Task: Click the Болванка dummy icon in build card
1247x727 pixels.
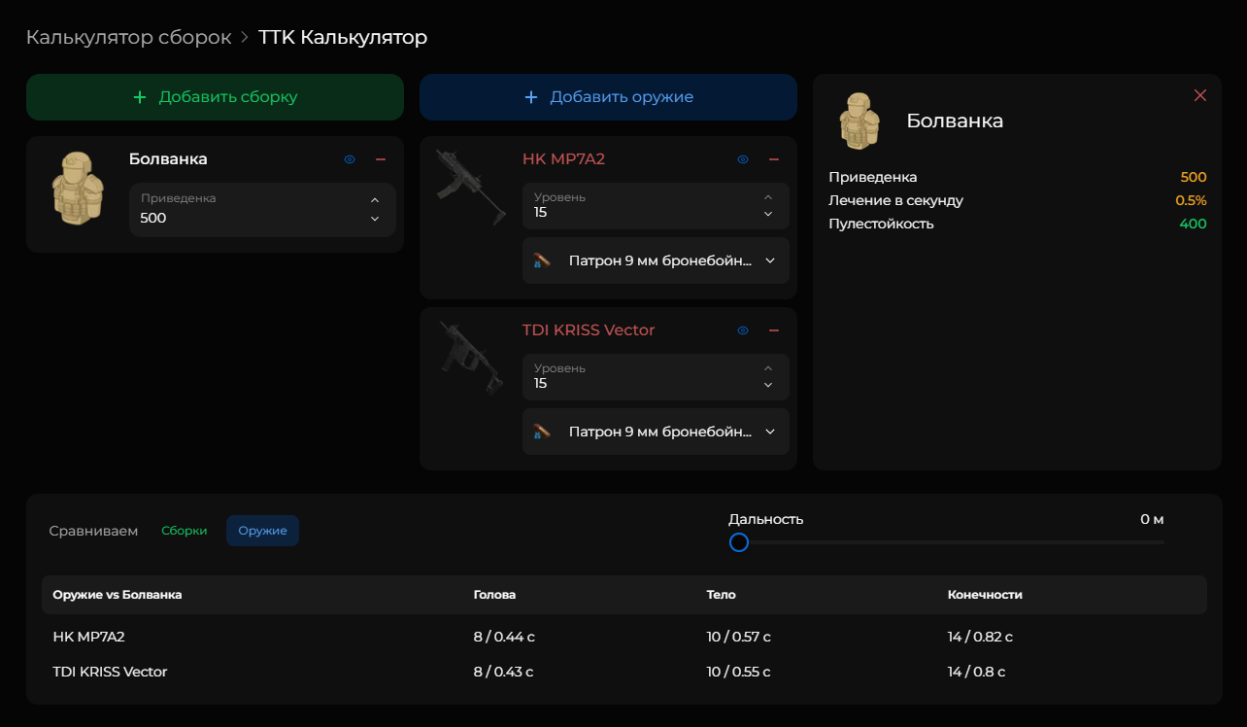Action: point(77,189)
